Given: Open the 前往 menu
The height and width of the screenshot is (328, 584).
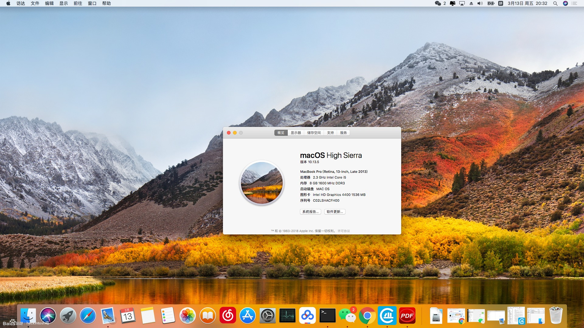Looking at the screenshot, I should 78,3.
